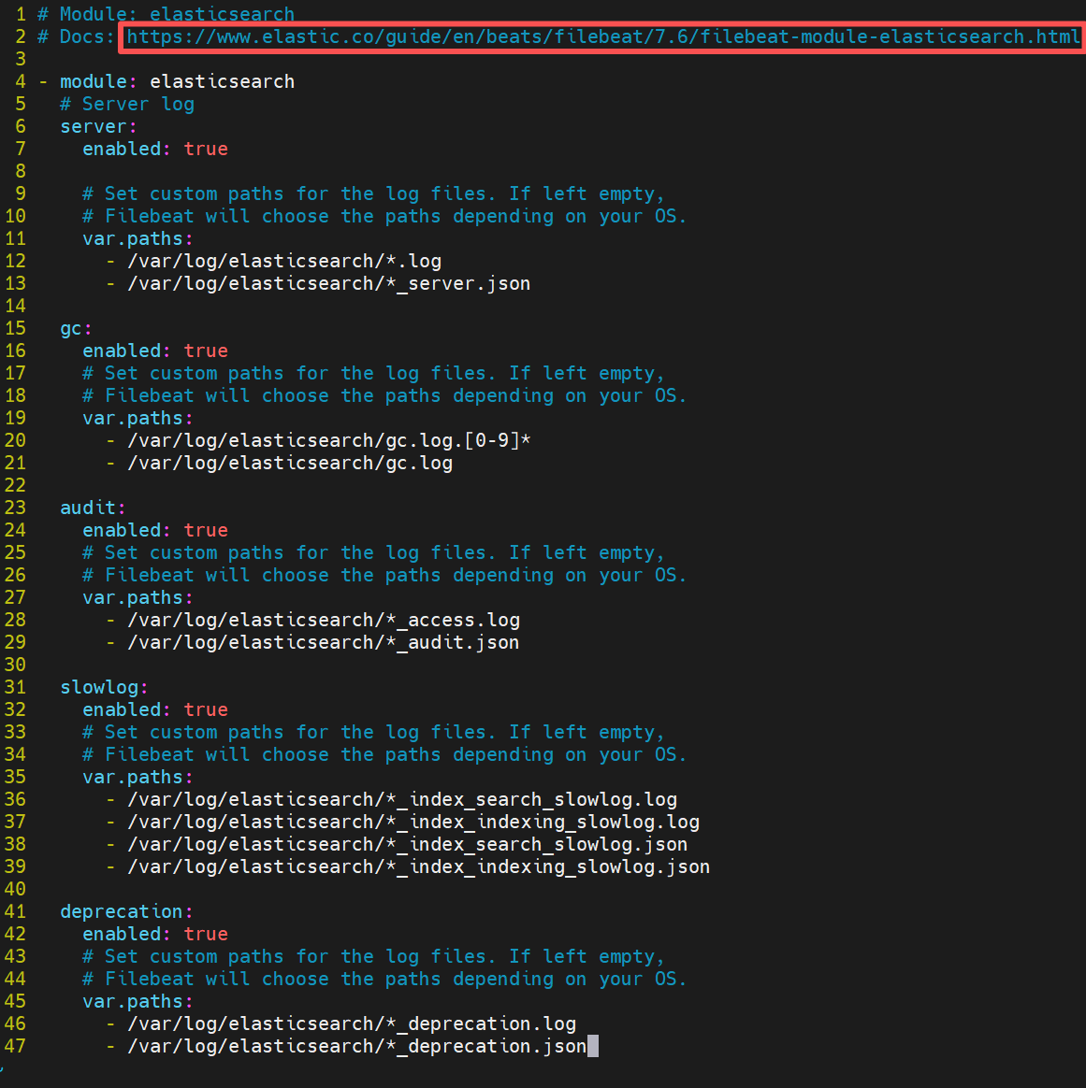Click 'true' value in the slowlog section
The height and width of the screenshot is (1088, 1086).
pos(206,709)
